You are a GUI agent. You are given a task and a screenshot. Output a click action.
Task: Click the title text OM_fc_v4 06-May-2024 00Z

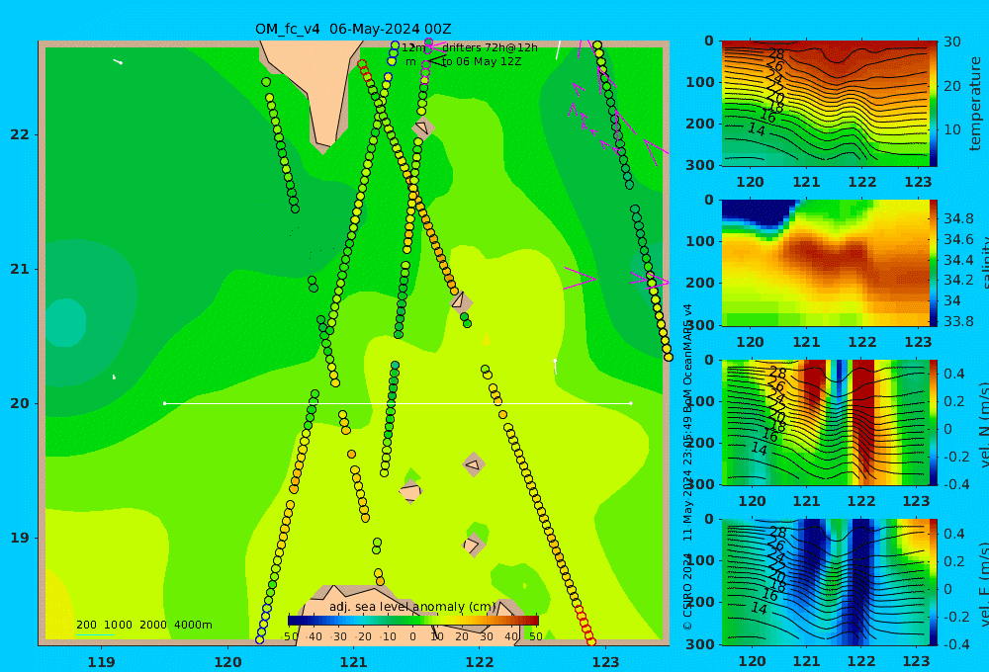point(353,29)
